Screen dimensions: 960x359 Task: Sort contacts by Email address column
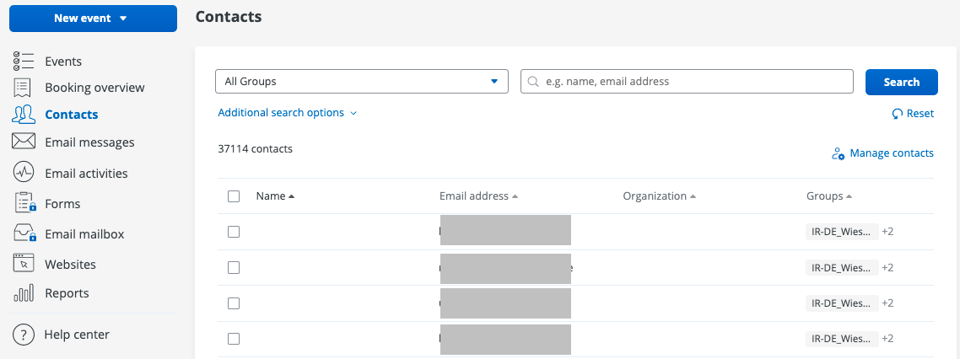pyautogui.click(x=478, y=196)
